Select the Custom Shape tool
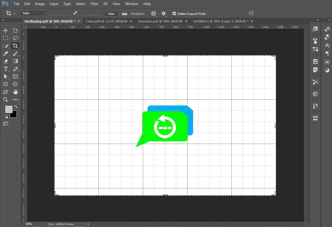This screenshot has height=227, width=332. click(6, 92)
